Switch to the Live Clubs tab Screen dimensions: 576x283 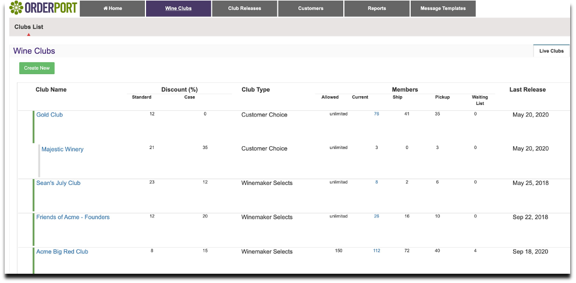tap(552, 51)
